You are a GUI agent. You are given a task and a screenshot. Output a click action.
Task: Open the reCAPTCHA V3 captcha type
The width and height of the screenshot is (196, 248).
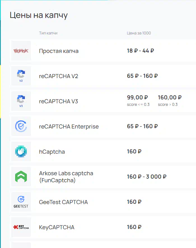click(59, 101)
